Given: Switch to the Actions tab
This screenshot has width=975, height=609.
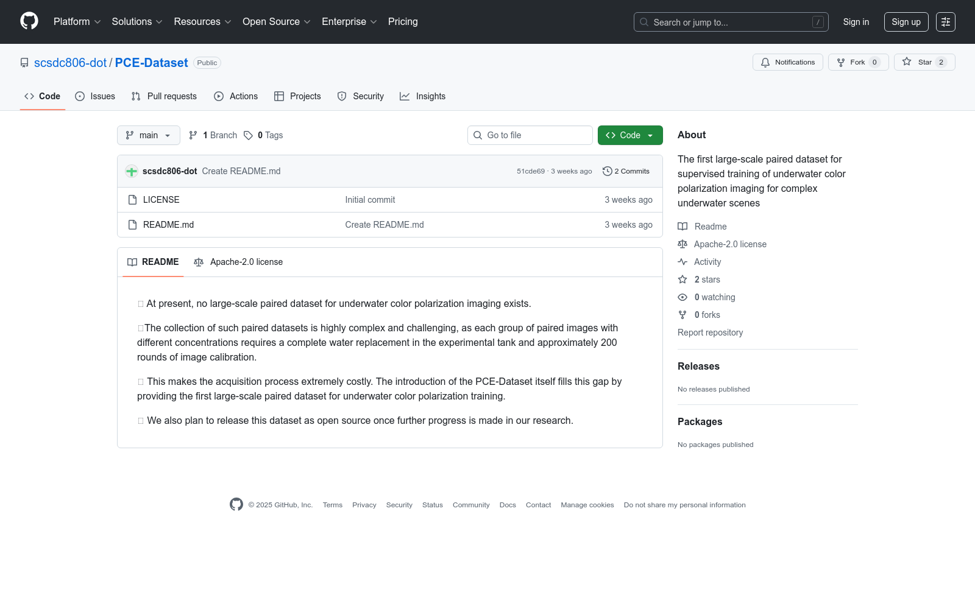Looking at the screenshot, I should click(236, 96).
